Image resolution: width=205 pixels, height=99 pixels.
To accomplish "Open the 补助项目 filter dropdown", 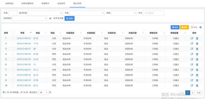I will click(30, 18).
